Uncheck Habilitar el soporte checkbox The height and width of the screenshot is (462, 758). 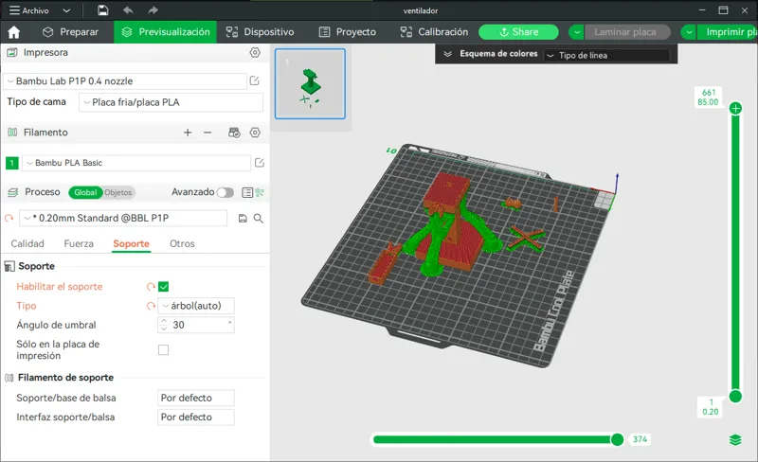pos(163,287)
